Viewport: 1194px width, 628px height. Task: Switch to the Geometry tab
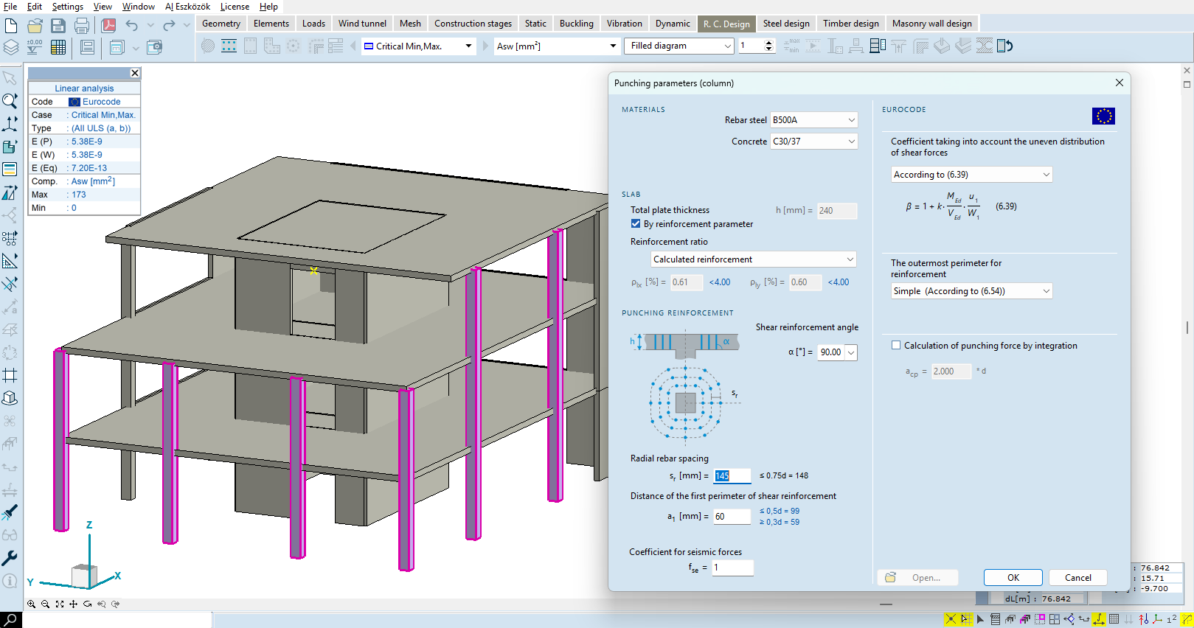(221, 24)
